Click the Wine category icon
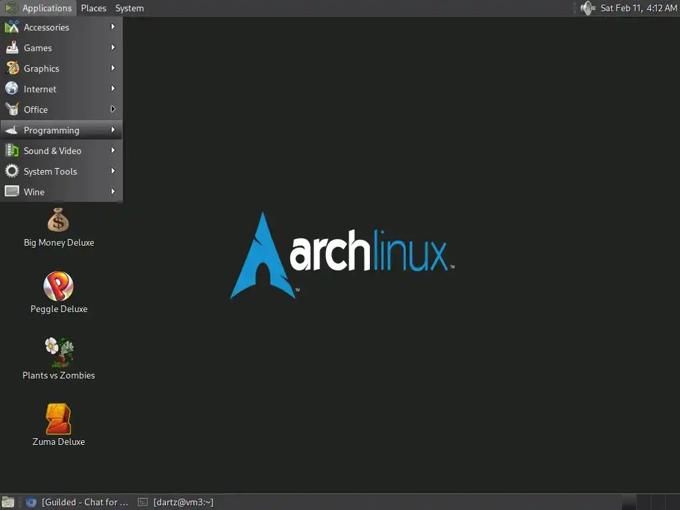The height and width of the screenshot is (510, 680). [x=12, y=191]
